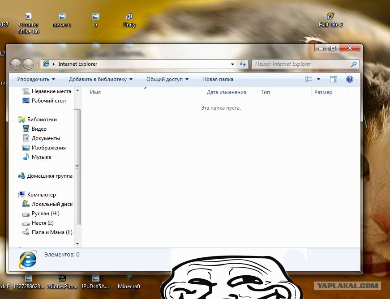Select the Half Life 2 desktop shortcut
This screenshot has height=299, width=390.
pyautogui.click(x=330, y=20)
